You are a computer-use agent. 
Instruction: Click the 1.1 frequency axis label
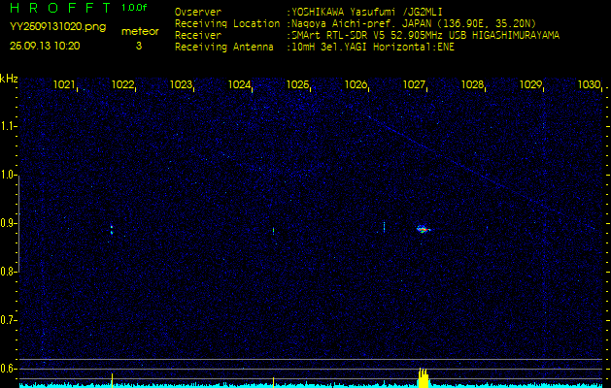pyautogui.click(x=9, y=125)
